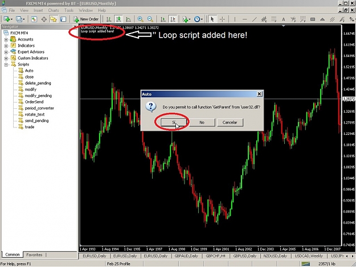
Task: Open the Insert menu
Action: coord(38,10)
